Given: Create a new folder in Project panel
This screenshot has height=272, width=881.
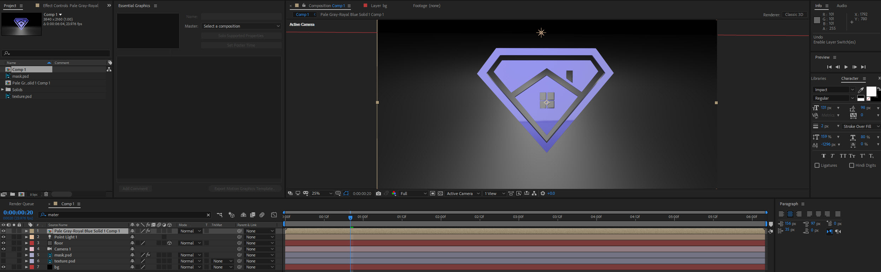Looking at the screenshot, I should point(12,194).
